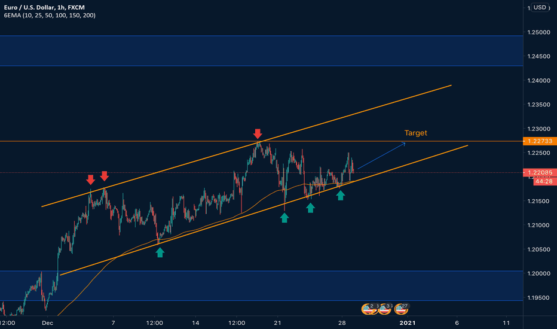Select the green up arrow below the Dec 28 low
557x329 pixels.
click(340, 195)
